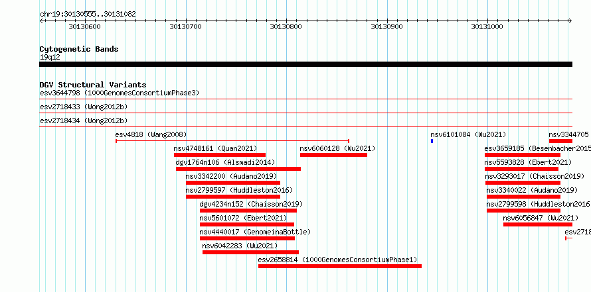This screenshot has width=591, height=292.
Task: Click the 19q12 band label
Action: [x=50, y=57]
